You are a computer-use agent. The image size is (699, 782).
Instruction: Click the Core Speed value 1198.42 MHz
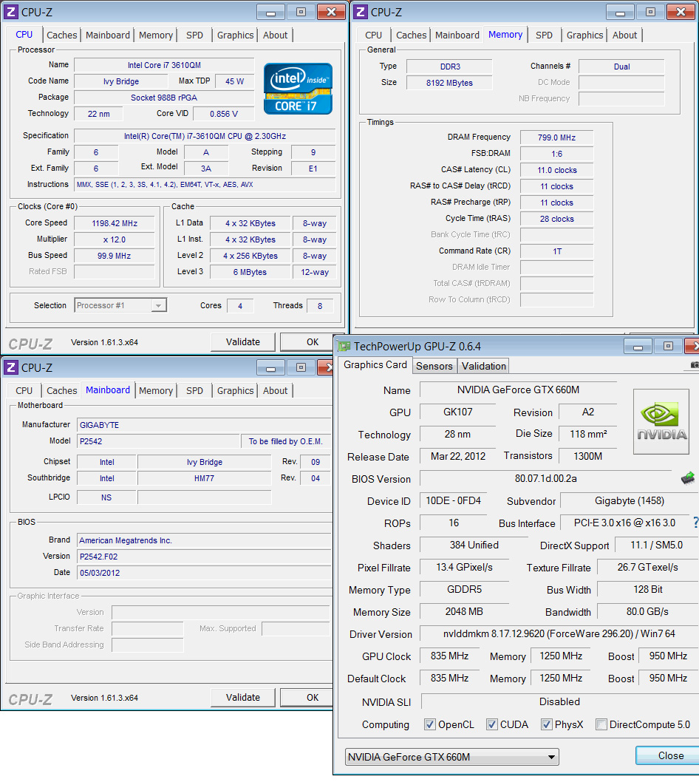(x=115, y=223)
